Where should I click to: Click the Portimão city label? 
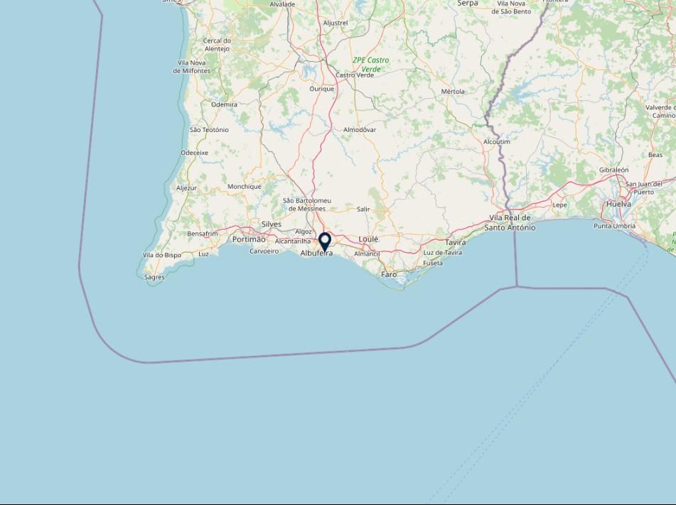point(249,239)
